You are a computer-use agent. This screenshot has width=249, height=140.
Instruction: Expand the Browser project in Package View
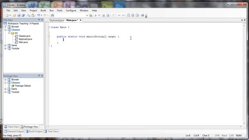(5, 79)
